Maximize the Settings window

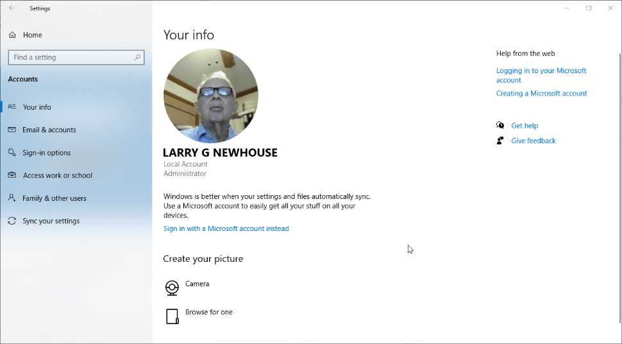pyautogui.click(x=589, y=8)
